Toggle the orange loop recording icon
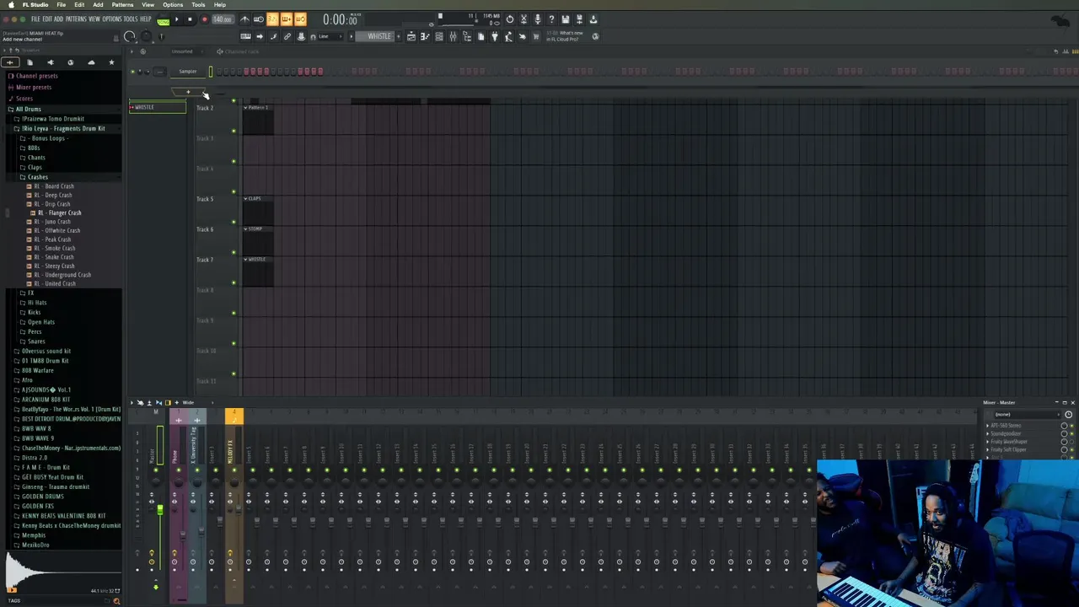The width and height of the screenshot is (1079, 607). (x=299, y=19)
